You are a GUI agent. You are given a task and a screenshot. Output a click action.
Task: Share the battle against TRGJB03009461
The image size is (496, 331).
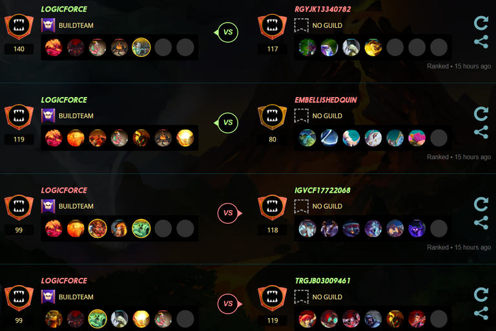pos(480,314)
